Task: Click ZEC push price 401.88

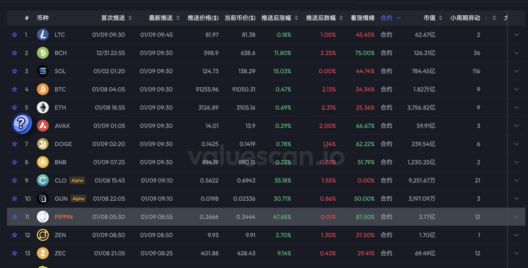Action: point(209,254)
